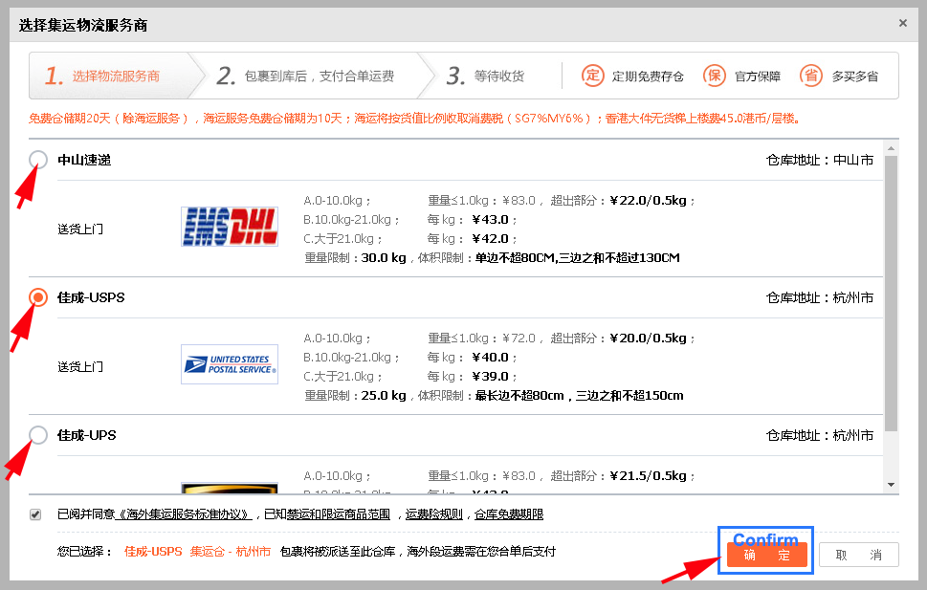
Task: Open the 海外集运服务标准协议 link
Action: pyautogui.click(x=184, y=514)
